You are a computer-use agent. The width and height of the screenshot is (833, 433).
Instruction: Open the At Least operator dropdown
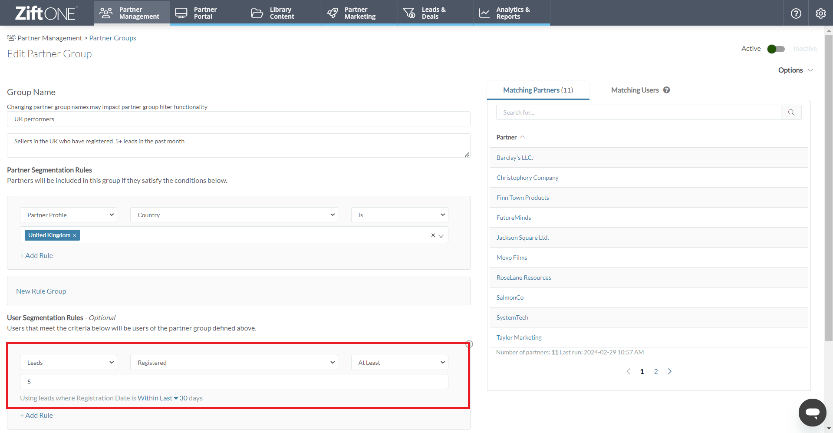(x=399, y=363)
